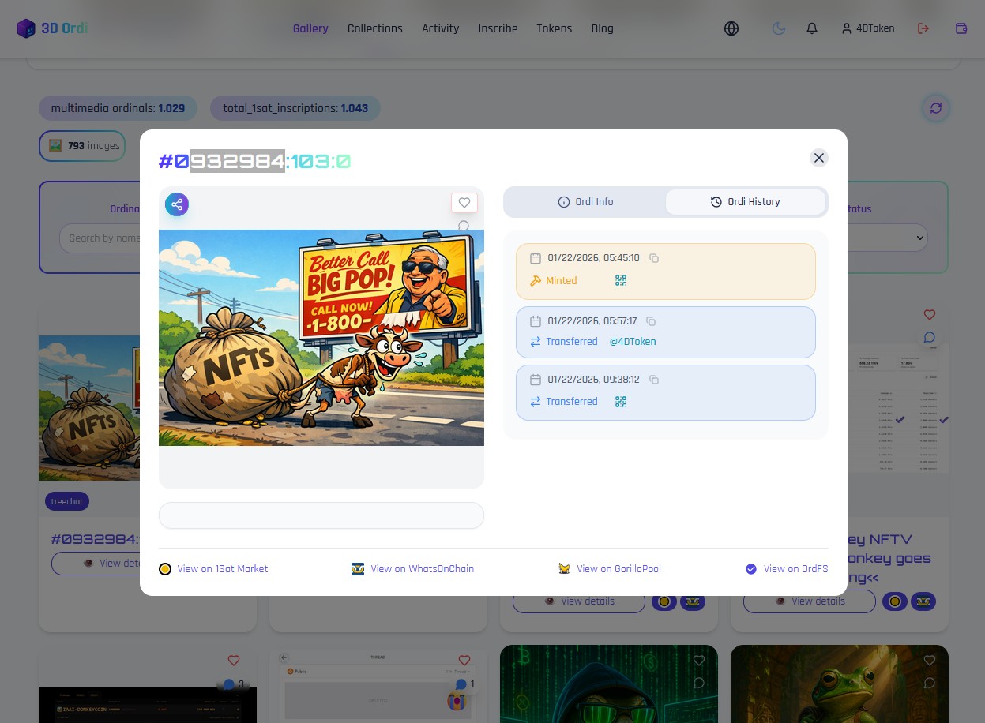The image size is (985, 723).
Task: Open View on GorillaPool link
Action: tap(609, 569)
